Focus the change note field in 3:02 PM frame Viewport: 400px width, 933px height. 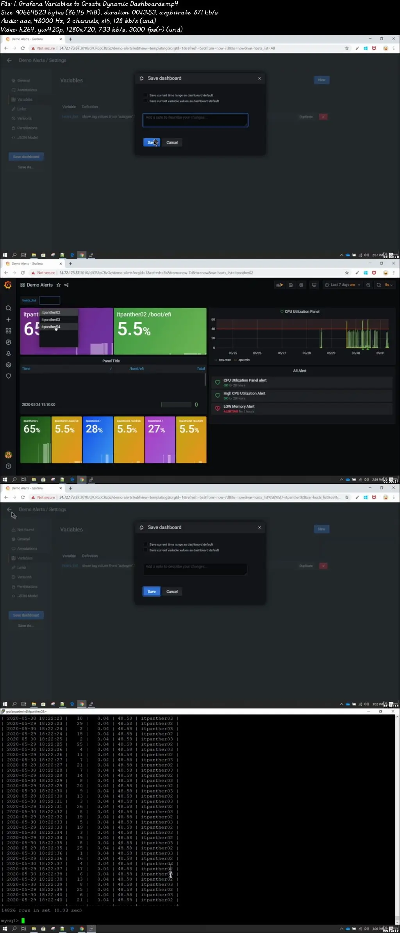(x=195, y=569)
